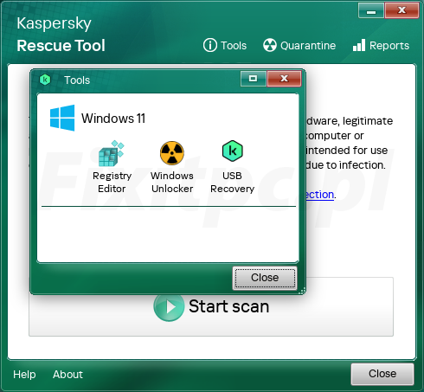Viewport: 424px width, 392px height.
Task: Open the Registry Editor tool icon
Action: click(x=111, y=153)
